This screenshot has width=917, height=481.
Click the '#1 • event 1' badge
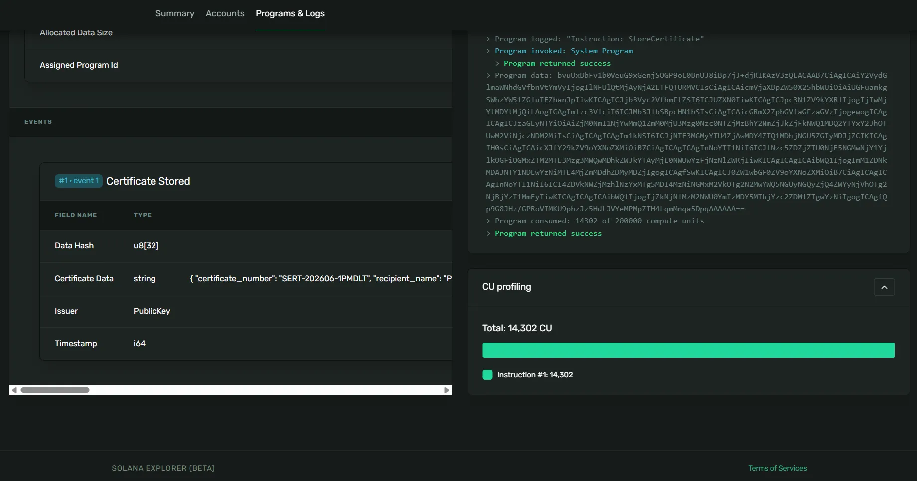[79, 181]
